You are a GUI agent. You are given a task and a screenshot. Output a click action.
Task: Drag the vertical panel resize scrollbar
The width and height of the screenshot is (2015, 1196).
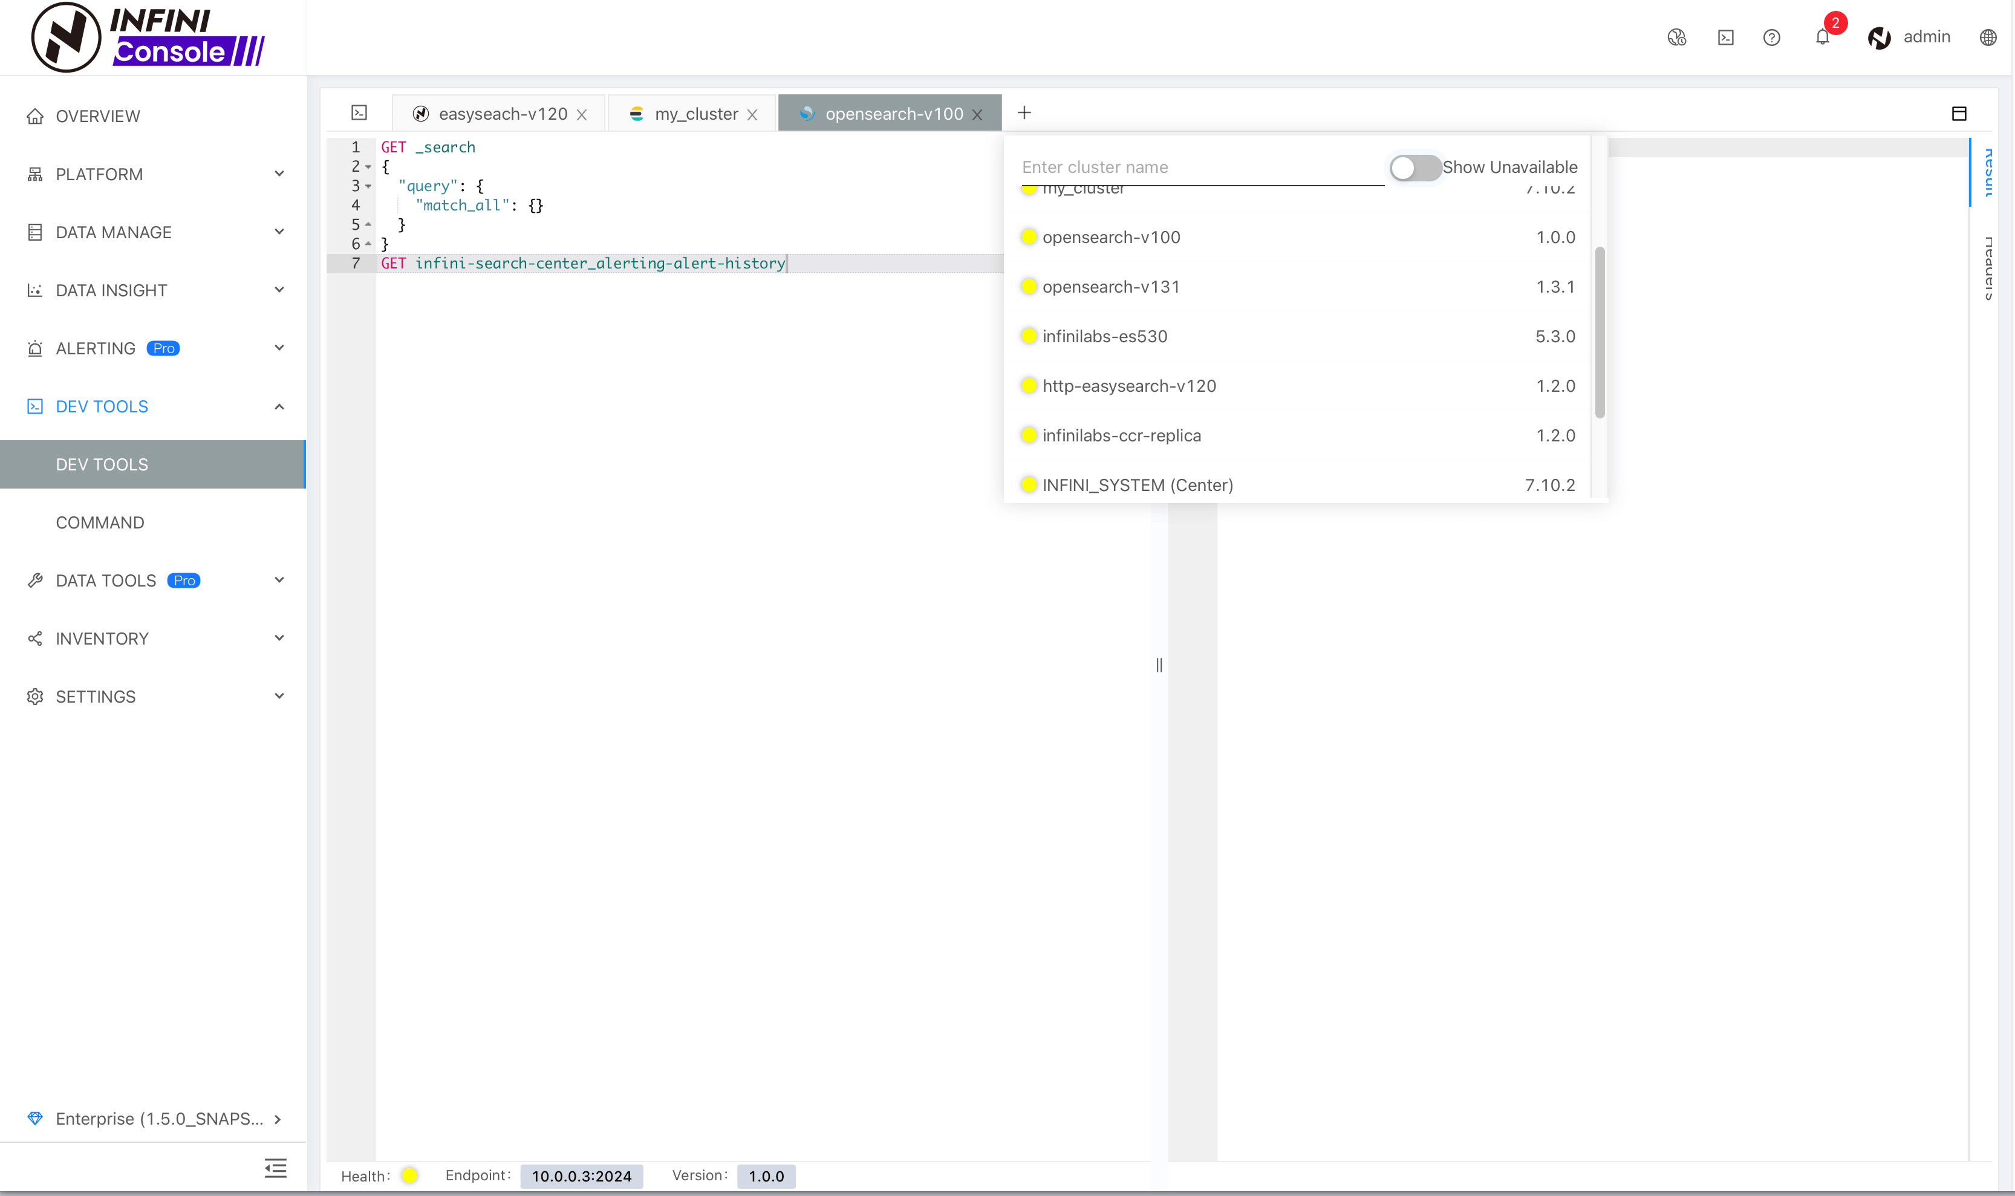coord(1157,665)
